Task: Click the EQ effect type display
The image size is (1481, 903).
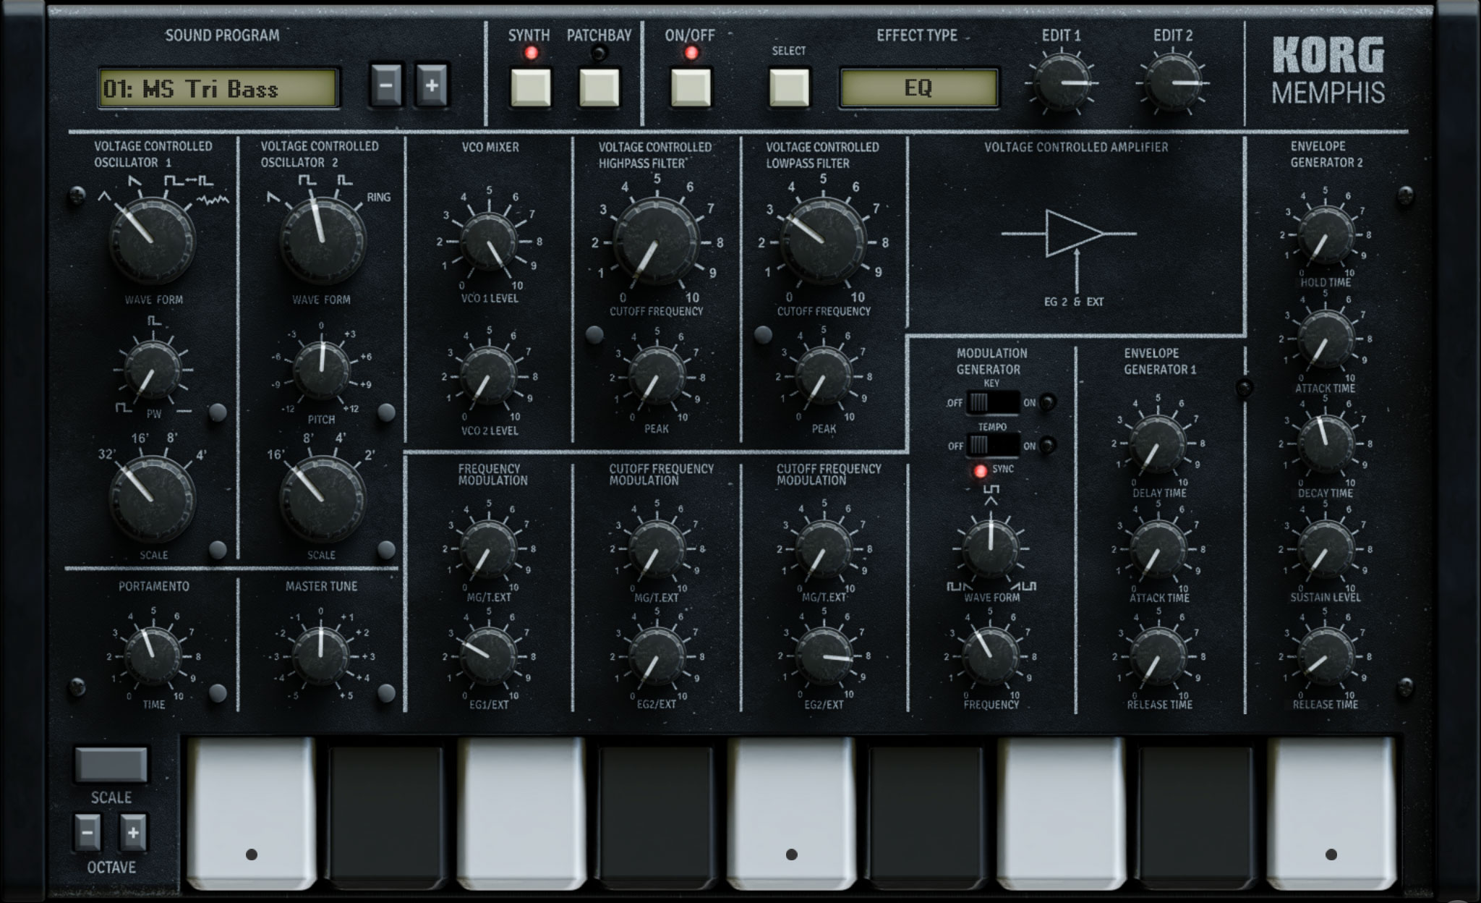Action: coord(918,88)
